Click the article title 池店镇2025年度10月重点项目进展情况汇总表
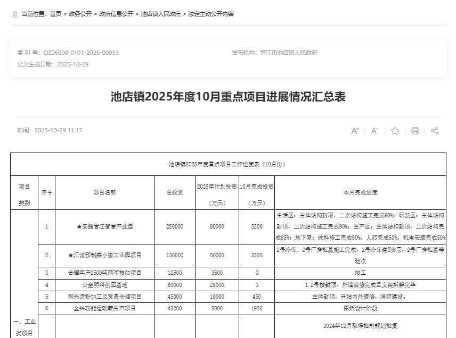 (228, 97)
